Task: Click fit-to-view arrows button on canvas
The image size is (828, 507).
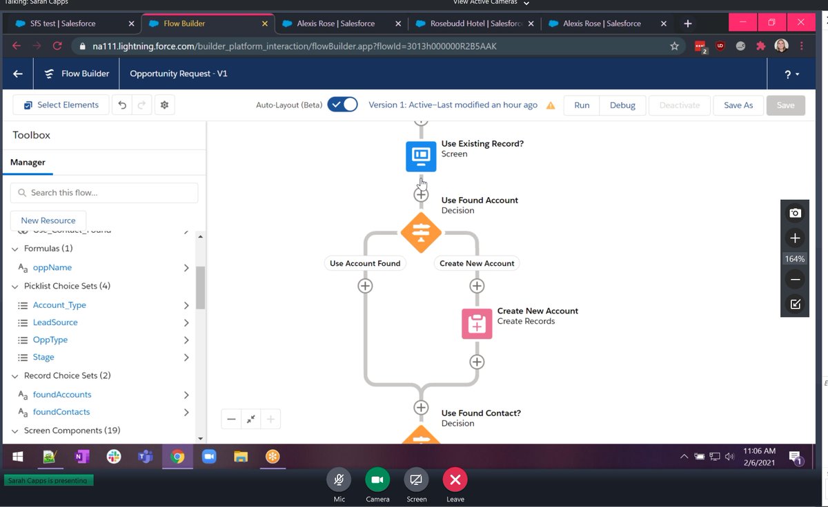Action: [251, 419]
